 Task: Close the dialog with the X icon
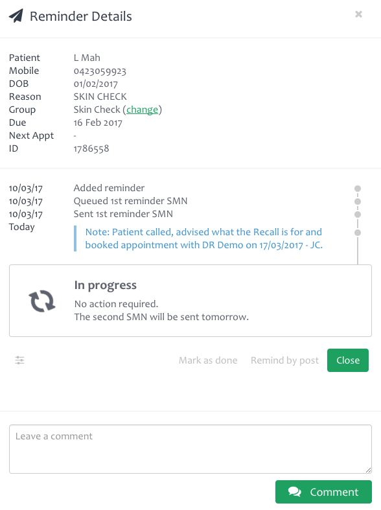[x=358, y=14]
